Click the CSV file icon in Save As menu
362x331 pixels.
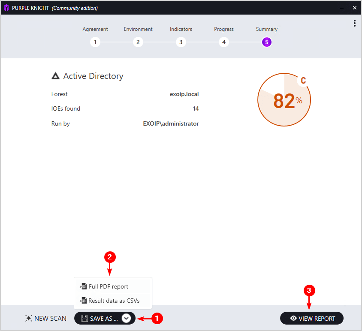83,300
